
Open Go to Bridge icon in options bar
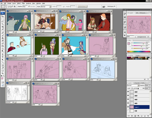click(x=104, y=7)
